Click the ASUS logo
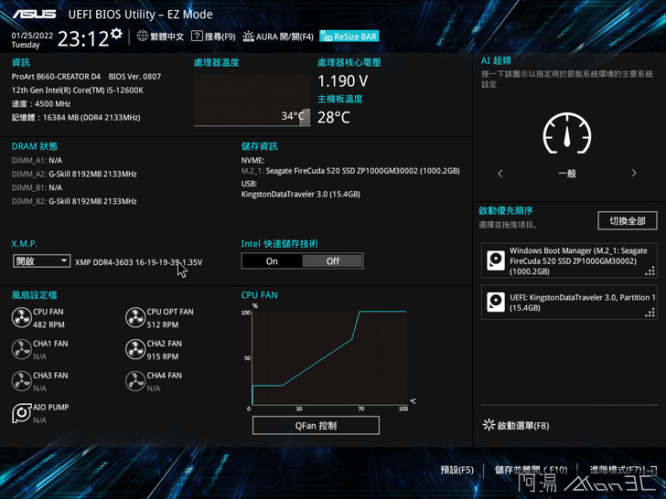Image resolution: width=666 pixels, height=499 pixels. (34, 14)
